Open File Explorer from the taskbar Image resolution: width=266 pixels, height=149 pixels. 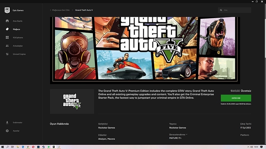pos(18,147)
